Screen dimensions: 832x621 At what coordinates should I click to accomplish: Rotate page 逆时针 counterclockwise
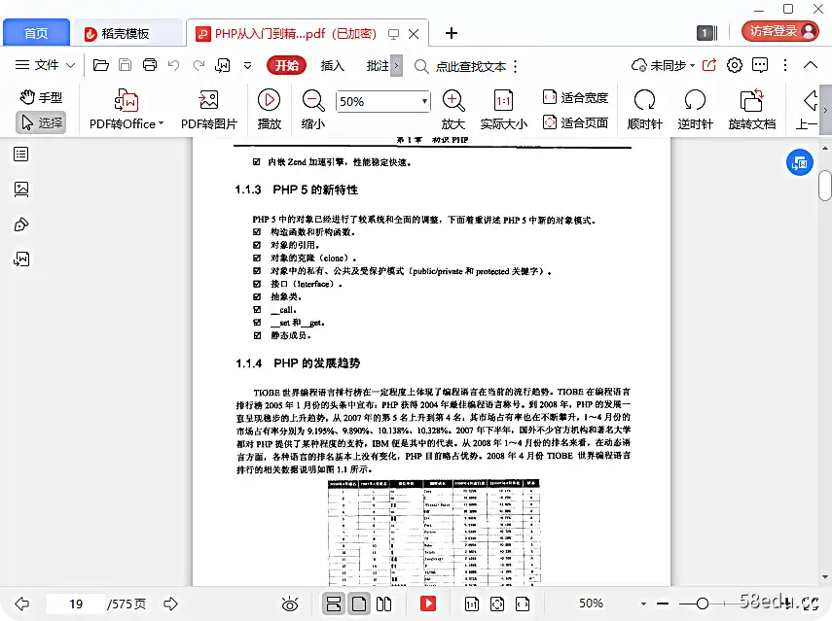click(695, 110)
